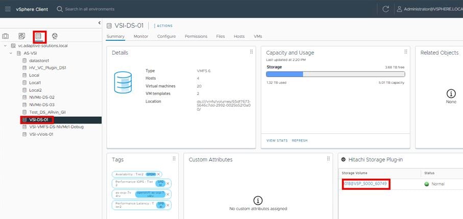Refresh the vSphere Client view
Image resolution: width=463 pixels, height=219 pixels.
[385, 9]
